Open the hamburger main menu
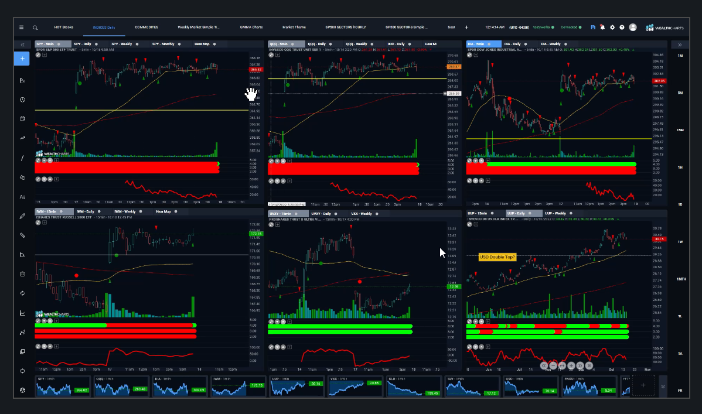Image resolution: width=702 pixels, height=414 pixels. point(21,28)
